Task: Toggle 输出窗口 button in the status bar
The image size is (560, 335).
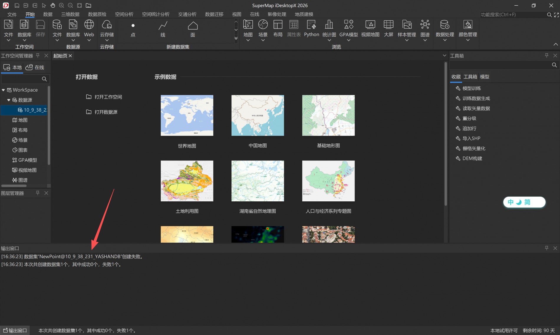Action: [15, 331]
